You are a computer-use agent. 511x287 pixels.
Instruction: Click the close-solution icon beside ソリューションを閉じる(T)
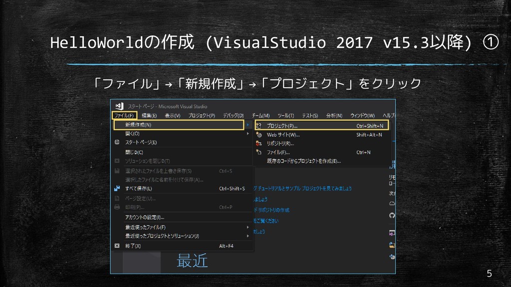117,161
